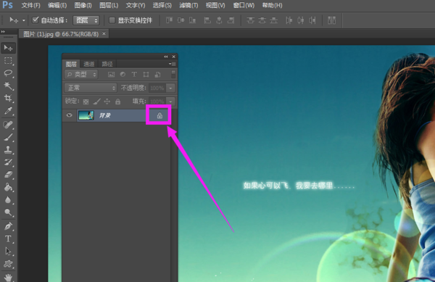Select the Lasso tool

coord(8,73)
